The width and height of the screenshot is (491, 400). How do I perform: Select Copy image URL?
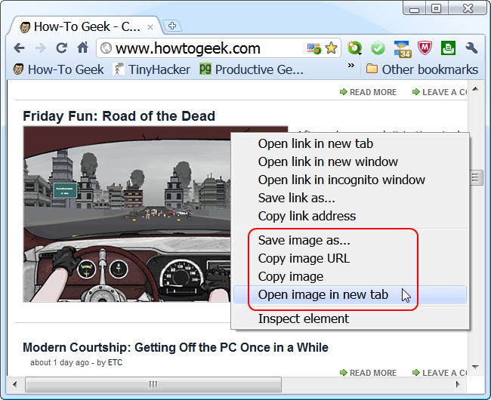350,258
